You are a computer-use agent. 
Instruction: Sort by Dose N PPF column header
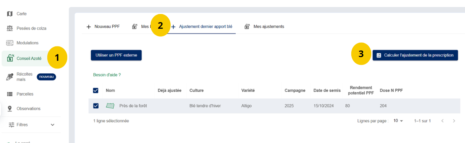click(x=391, y=90)
